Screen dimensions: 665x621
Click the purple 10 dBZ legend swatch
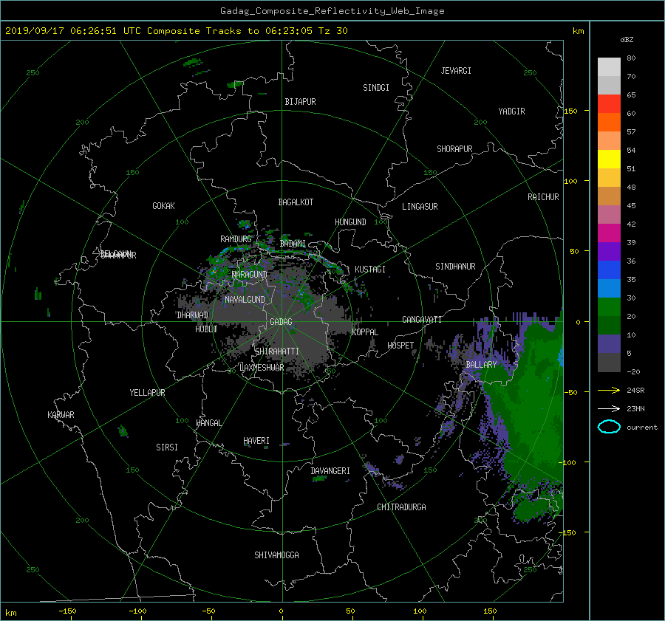click(609, 343)
